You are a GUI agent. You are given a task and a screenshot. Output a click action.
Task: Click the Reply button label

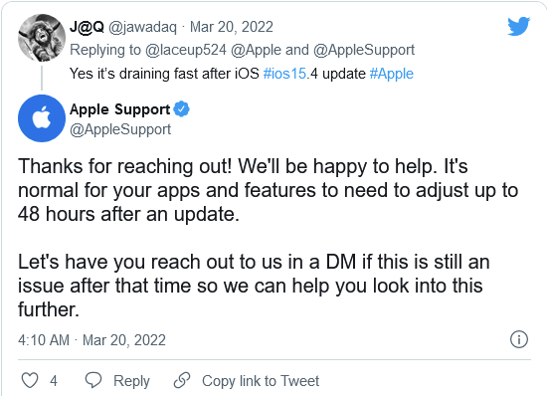click(131, 381)
